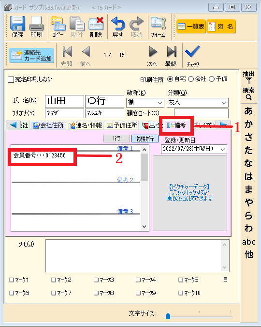Select the 会社 print address radio button
261x327 pixels.
tap(191, 79)
